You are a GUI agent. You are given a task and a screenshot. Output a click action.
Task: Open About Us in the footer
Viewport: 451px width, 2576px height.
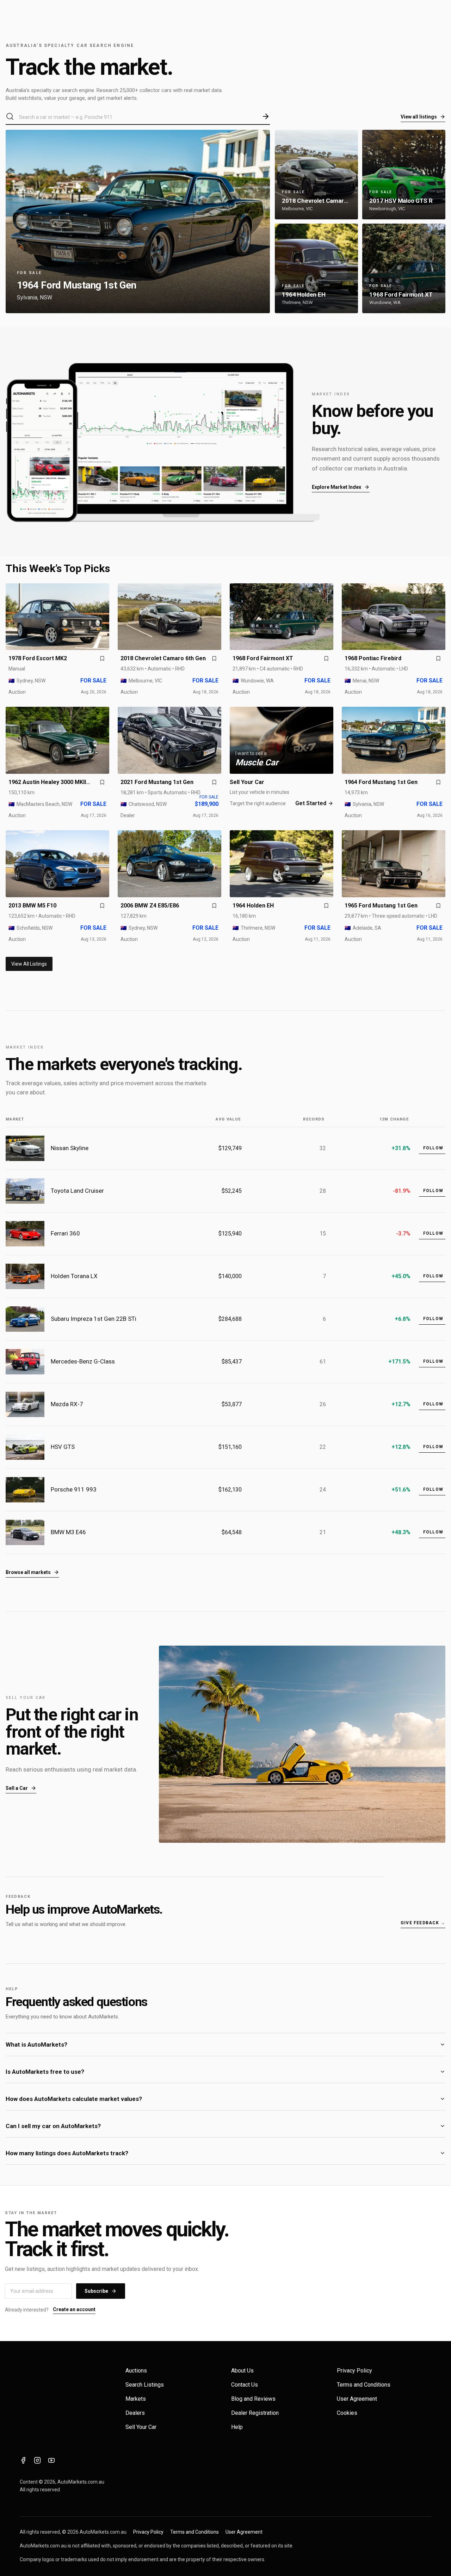coord(242,2370)
